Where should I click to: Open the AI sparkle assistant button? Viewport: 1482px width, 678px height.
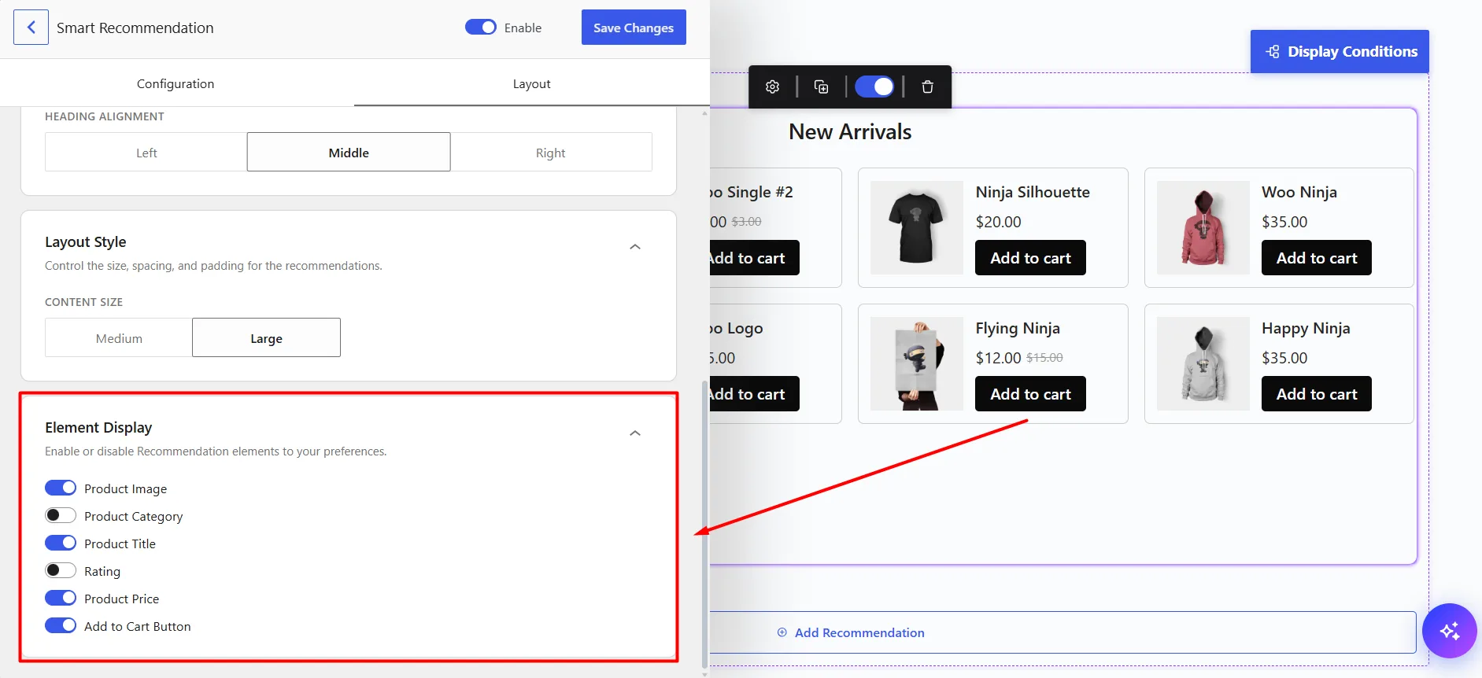(x=1449, y=631)
